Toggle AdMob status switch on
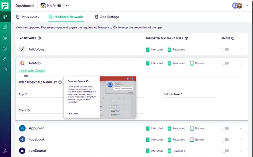The width and height of the screenshot is (253, 157). tap(225, 63)
